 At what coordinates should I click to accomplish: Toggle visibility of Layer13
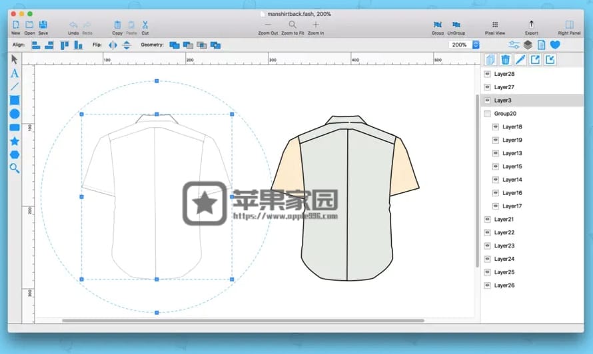496,153
